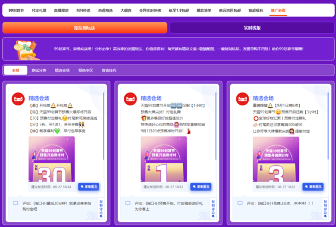The width and height of the screenshot is (336, 227).
Task: Click the scrollbar inside the 1-hour card
Action: point(216,126)
